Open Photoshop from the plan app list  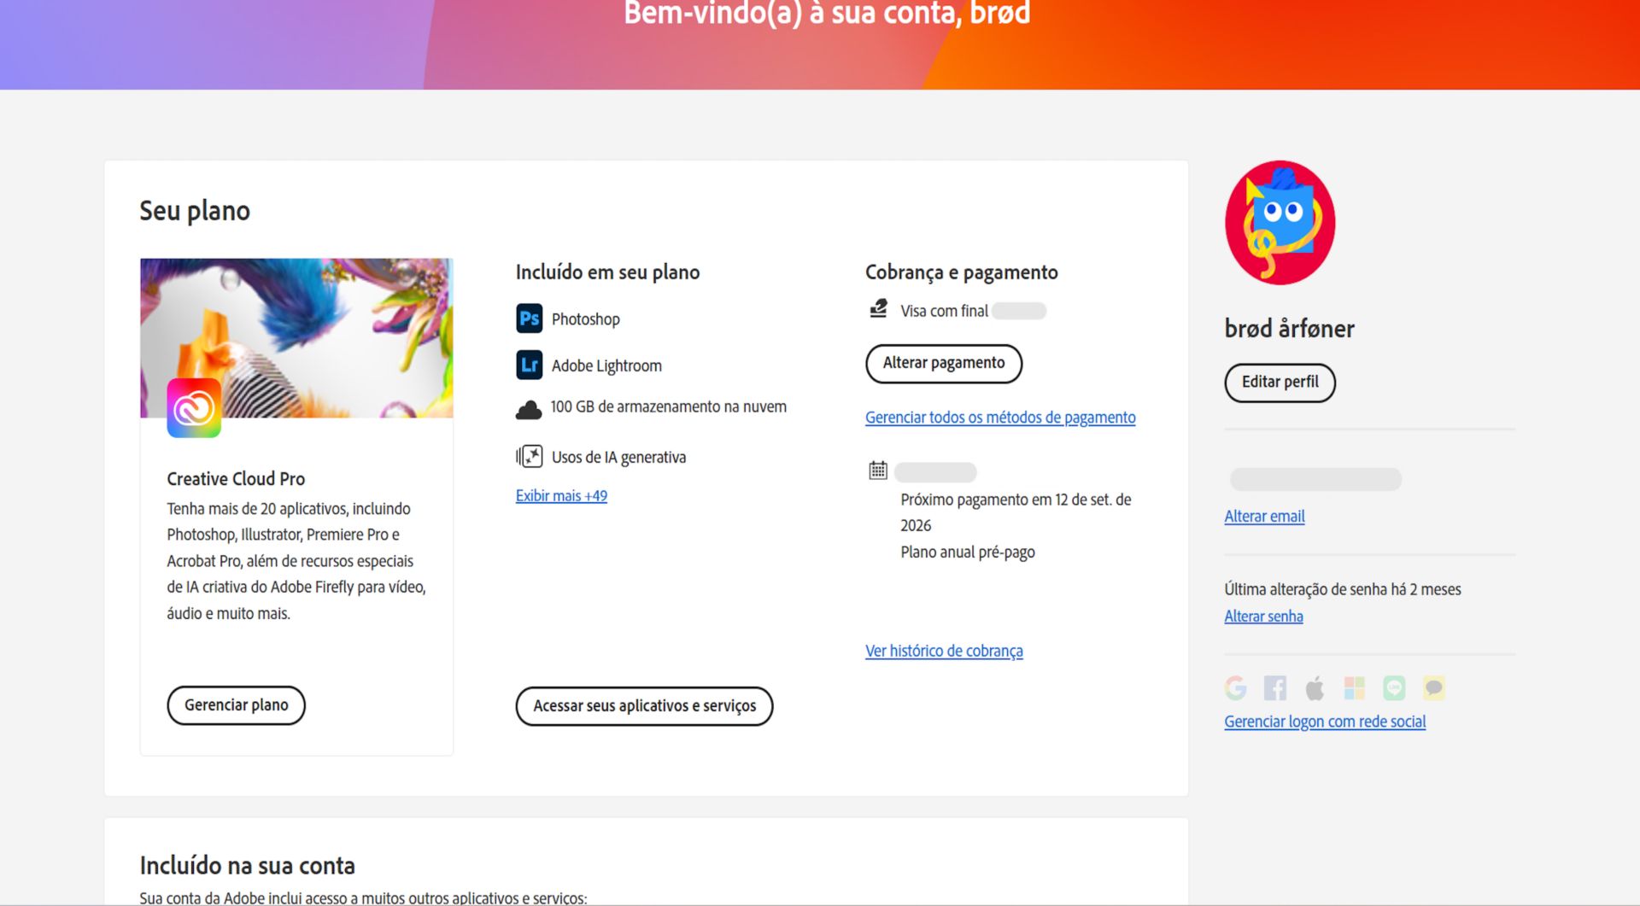530,319
